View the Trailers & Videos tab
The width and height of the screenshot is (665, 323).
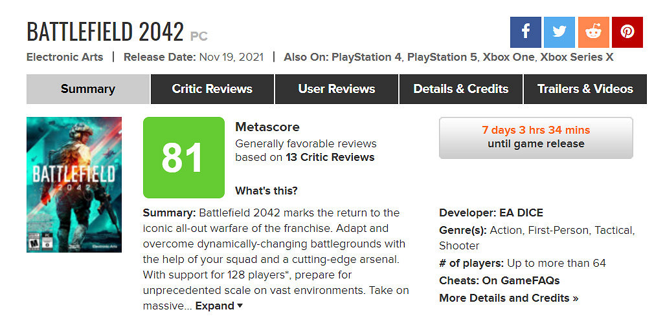[x=585, y=89]
